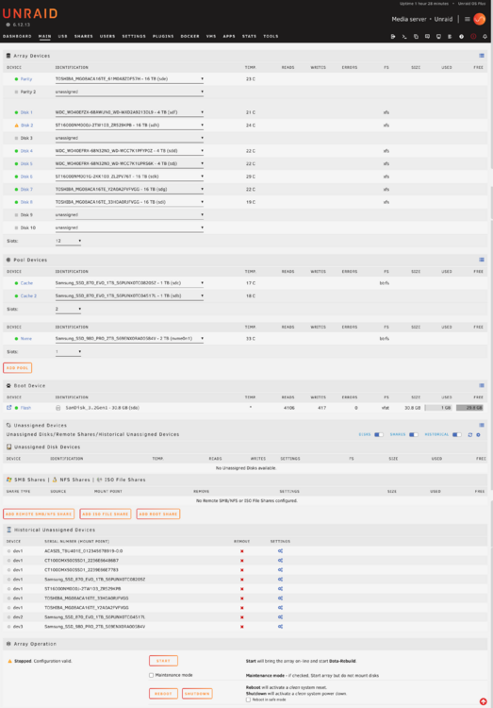
Task: Open settings for CT1000MX500SSD1_2239E66E7783 historical device
Action: click(280, 570)
